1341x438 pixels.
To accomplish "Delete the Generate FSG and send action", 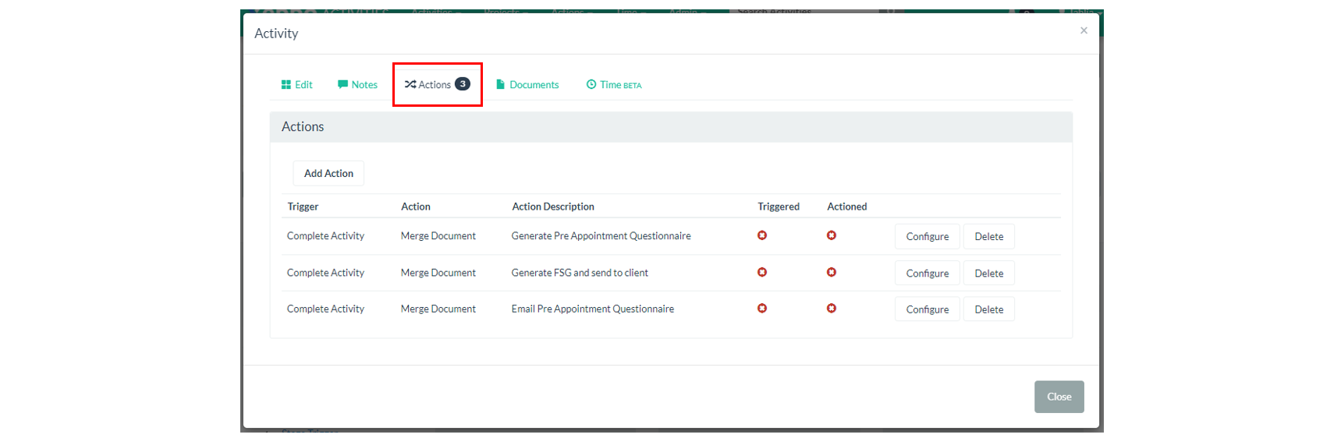I will (x=988, y=274).
